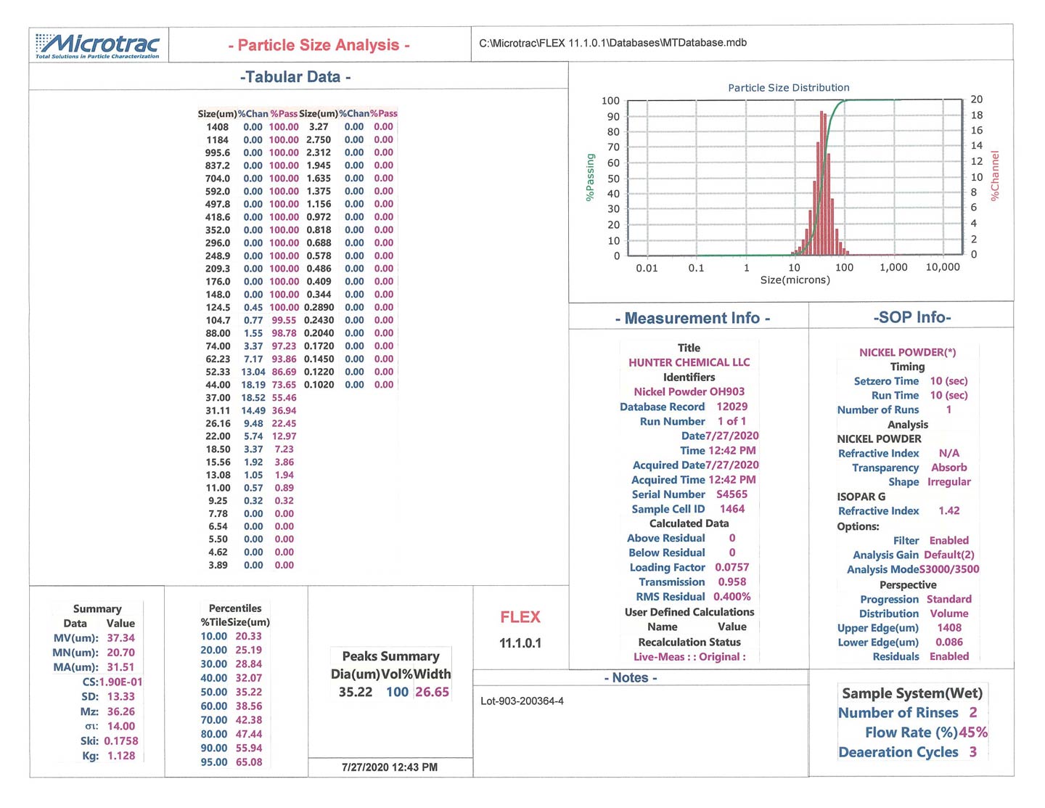The image size is (1045, 808).
Task: Click the Measurement Info section header
Action: [692, 318]
